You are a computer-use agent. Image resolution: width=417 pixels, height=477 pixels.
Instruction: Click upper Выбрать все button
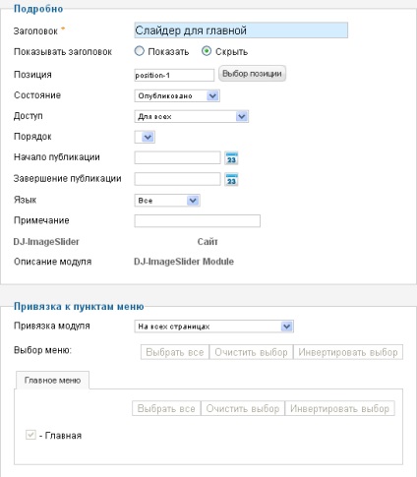point(175,352)
